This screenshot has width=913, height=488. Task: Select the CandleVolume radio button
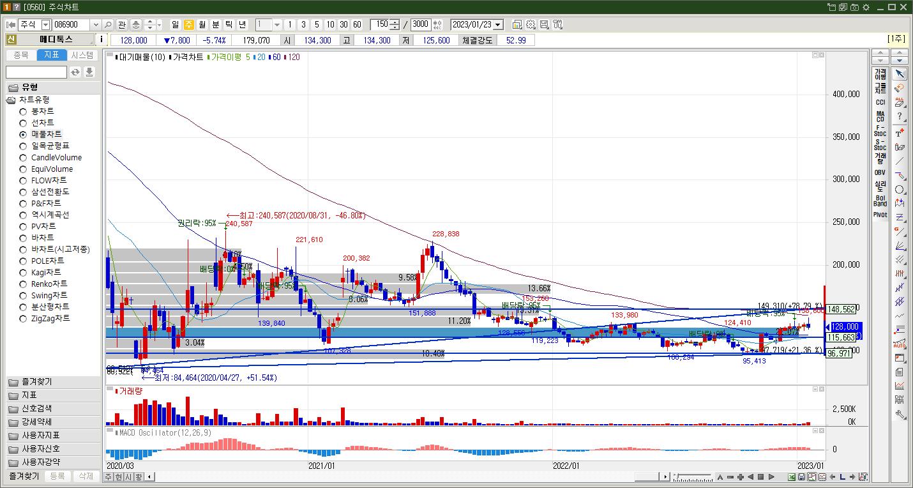[23, 157]
